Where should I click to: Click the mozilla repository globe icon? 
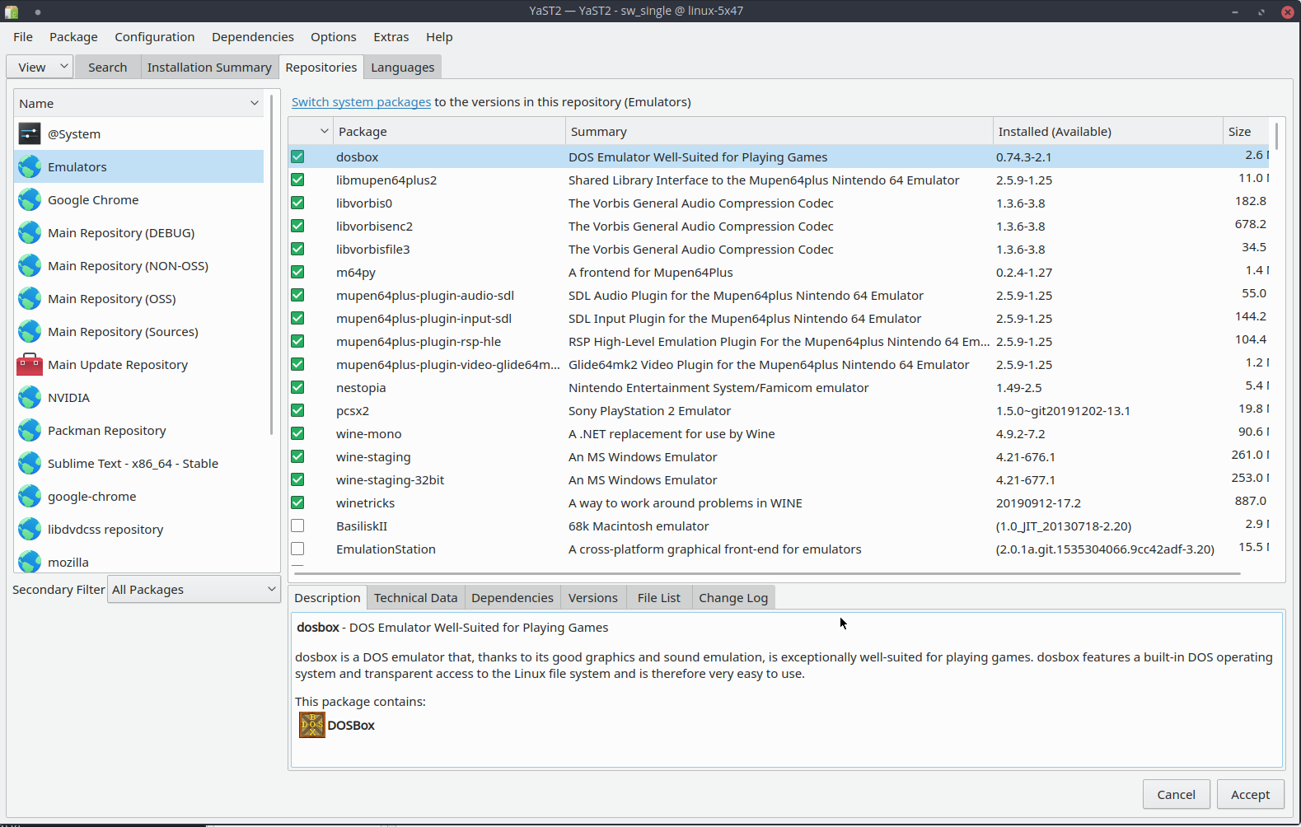30,561
